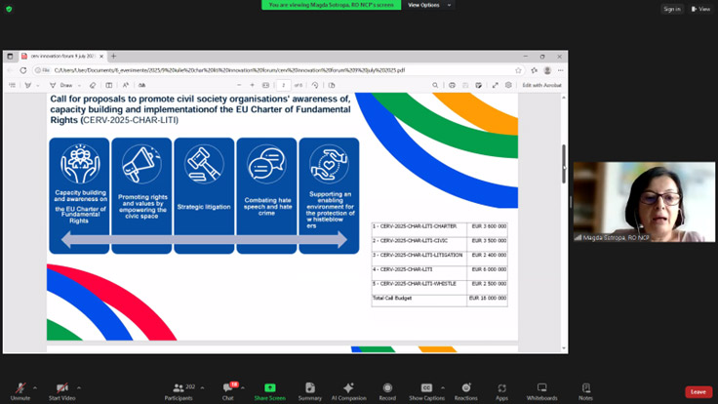The height and width of the screenshot is (404, 718).
Task: Open the View menu at top right
Action: (x=700, y=9)
